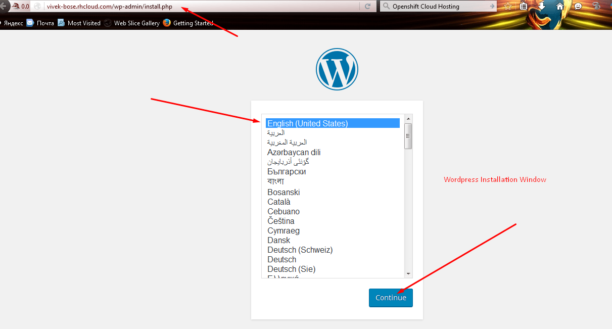Bookmark this page with the star icon
The width and height of the screenshot is (612, 329).
pyautogui.click(x=507, y=7)
